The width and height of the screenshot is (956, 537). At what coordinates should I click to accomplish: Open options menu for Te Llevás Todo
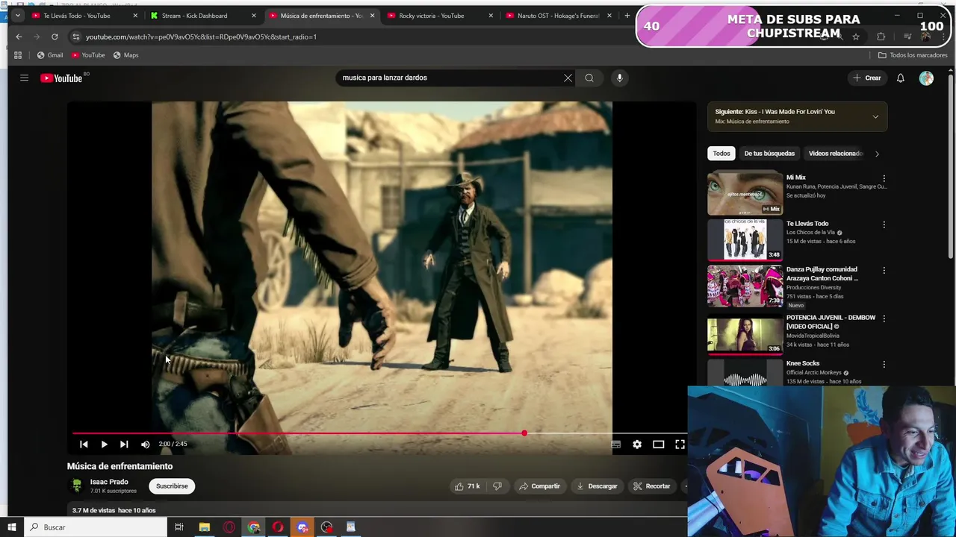pyautogui.click(x=884, y=224)
